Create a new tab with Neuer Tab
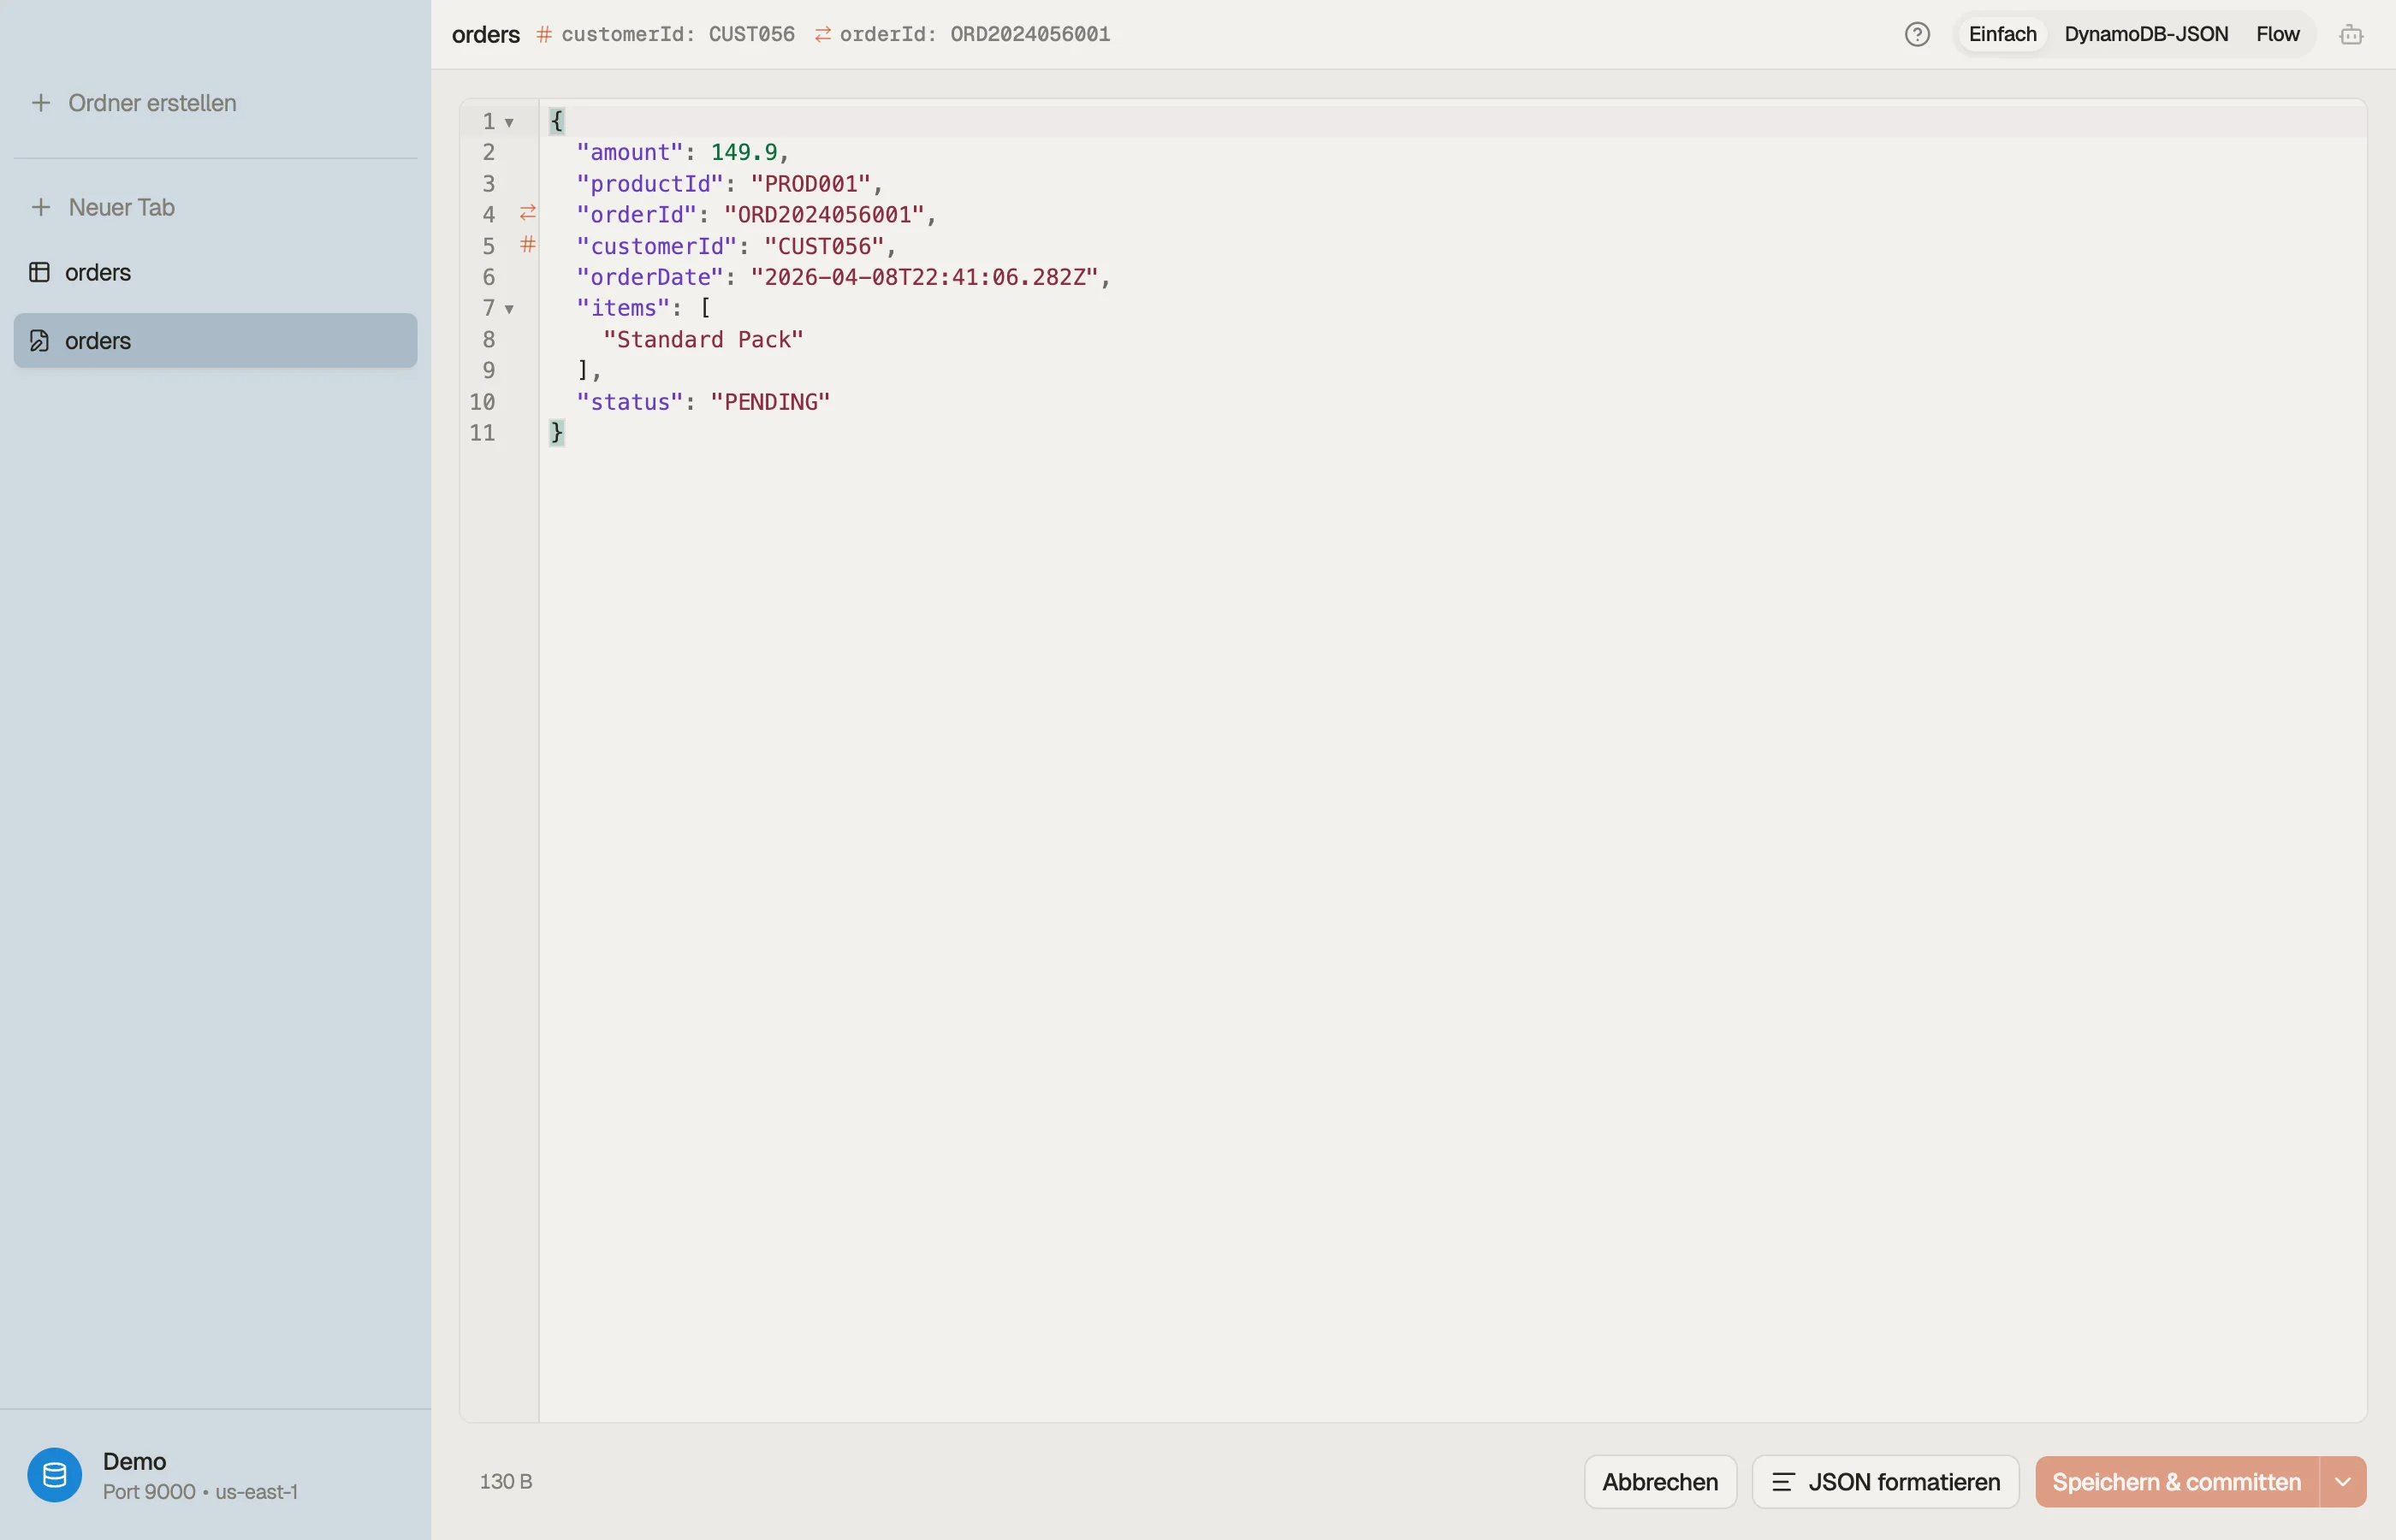Screen dimensions: 2396x1540 pyautogui.click(x=215, y=207)
